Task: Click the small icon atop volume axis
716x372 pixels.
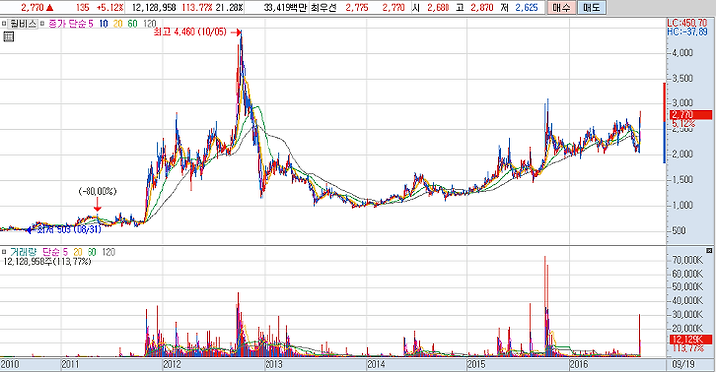Action: [709, 251]
